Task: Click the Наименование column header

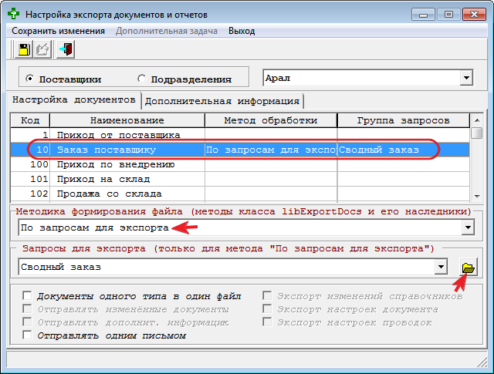Action: [127, 120]
